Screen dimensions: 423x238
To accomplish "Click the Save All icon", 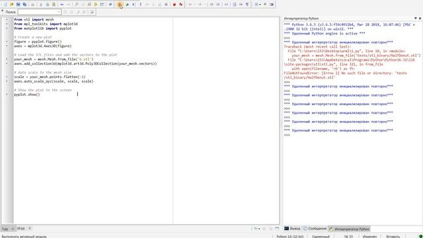I will (x=24, y=5).
